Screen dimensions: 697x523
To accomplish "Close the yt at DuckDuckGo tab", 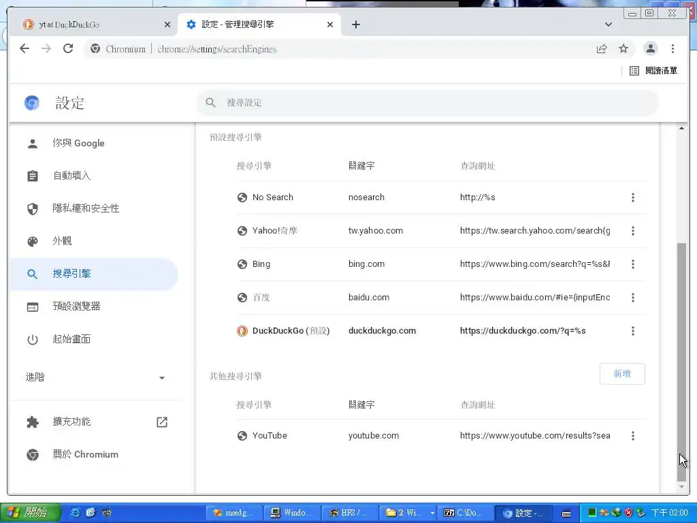I will [x=167, y=25].
